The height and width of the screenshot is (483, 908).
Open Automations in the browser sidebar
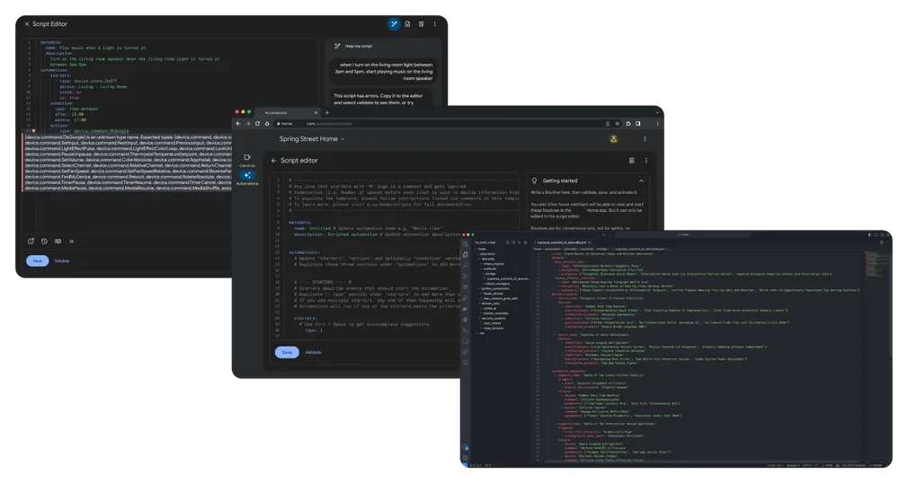coord(247,178)
